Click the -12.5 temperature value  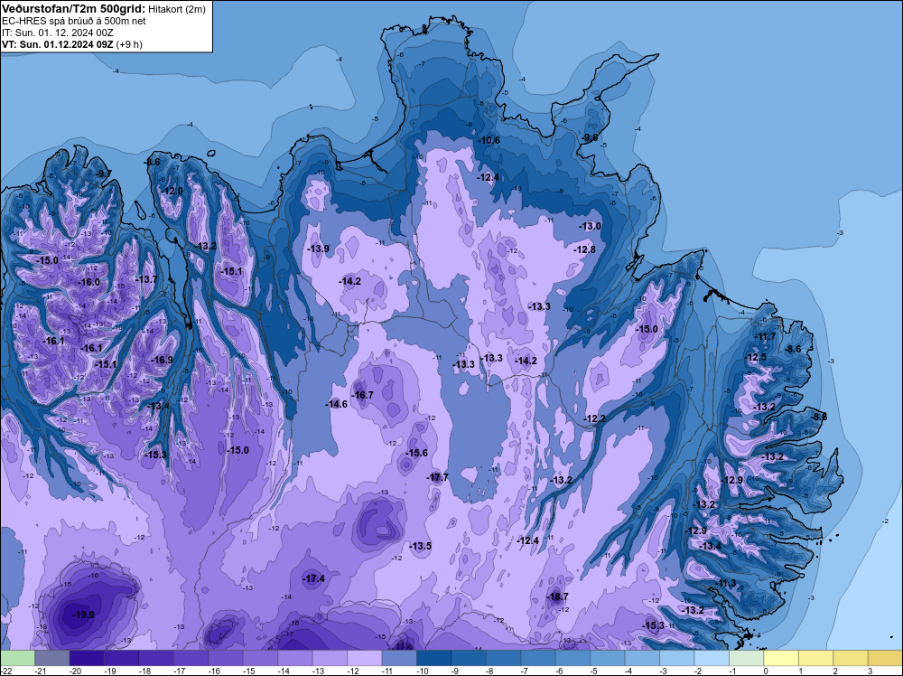coord(756,357)
